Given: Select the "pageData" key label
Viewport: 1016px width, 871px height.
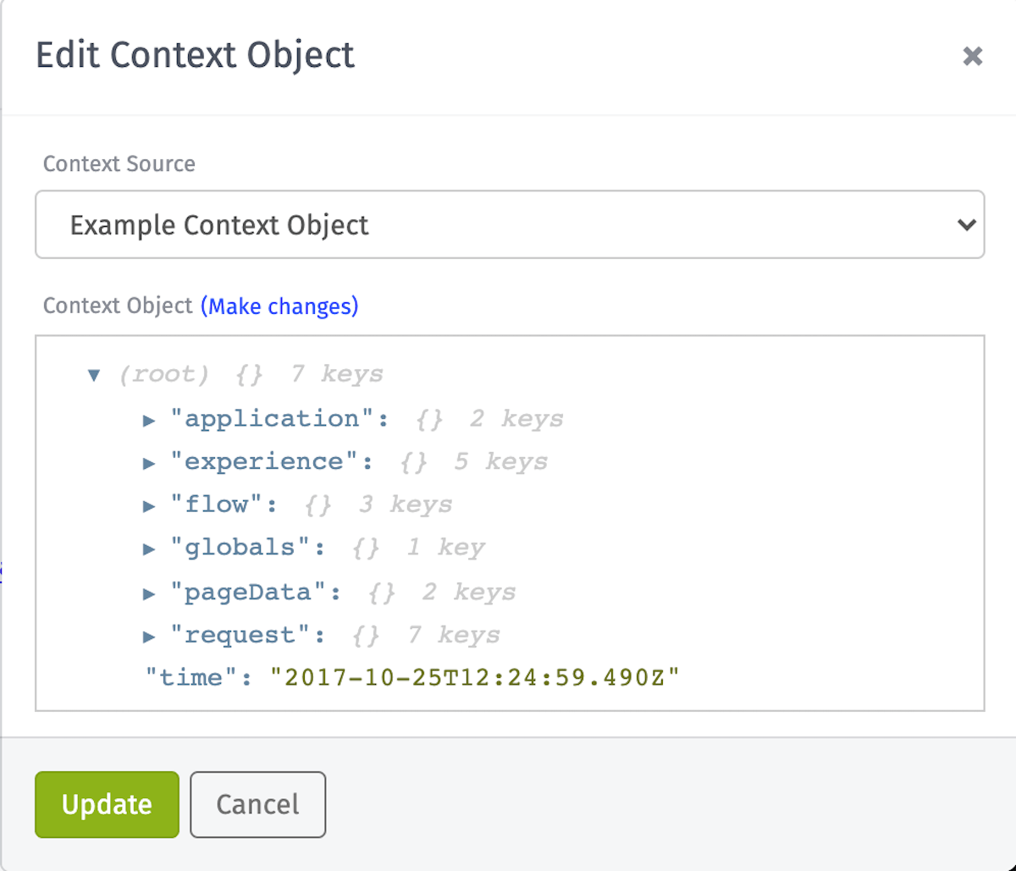Looking at the screenshot, I should tap(248, 593).
